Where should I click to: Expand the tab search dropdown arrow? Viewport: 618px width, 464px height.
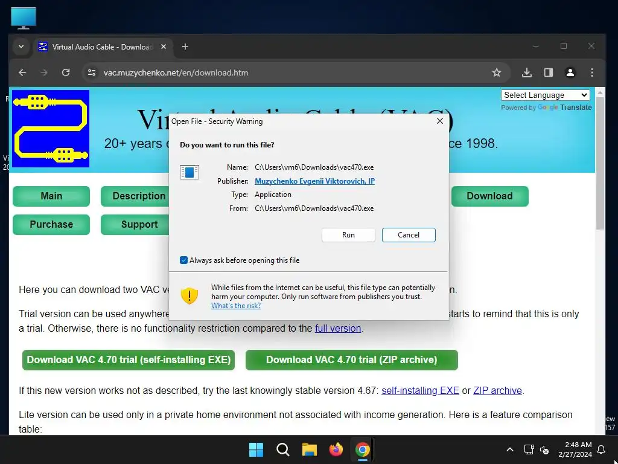21,47
